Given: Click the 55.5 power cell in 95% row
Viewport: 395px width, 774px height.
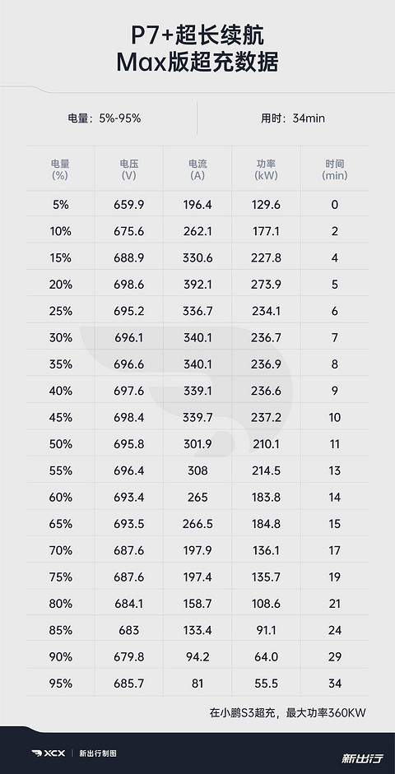Looking at the screenshot, I should point(266,684).
